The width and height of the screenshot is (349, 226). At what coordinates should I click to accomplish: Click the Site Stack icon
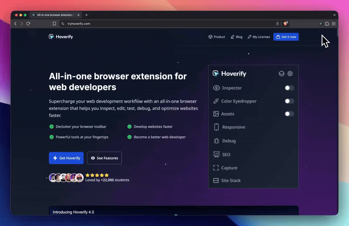coord(216,180)
